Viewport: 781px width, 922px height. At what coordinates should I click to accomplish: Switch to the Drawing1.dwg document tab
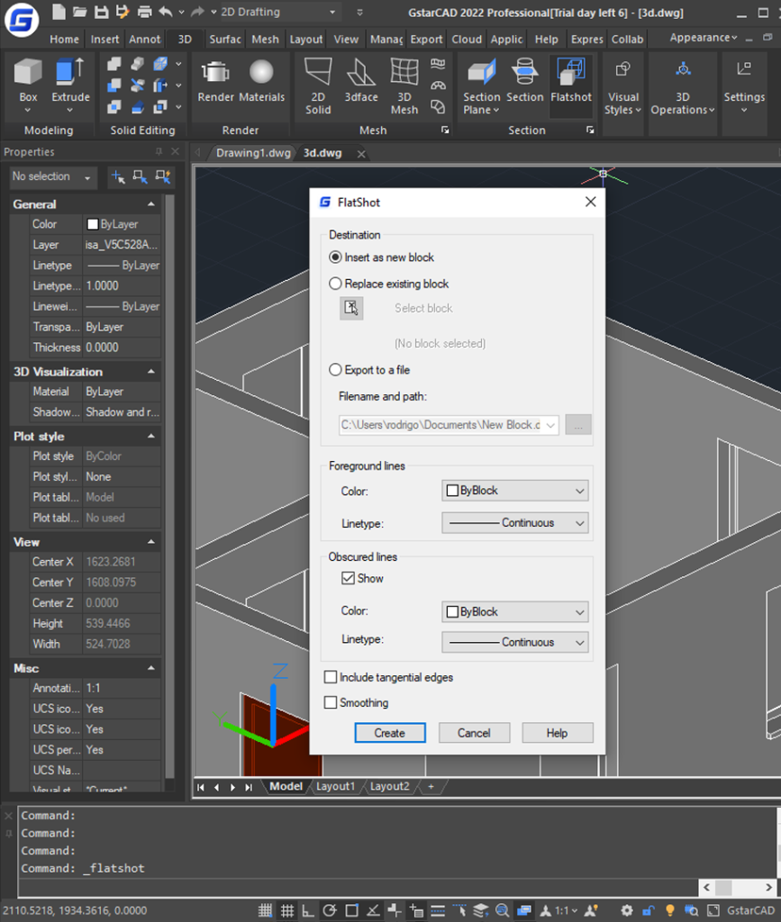click(253, 153)
